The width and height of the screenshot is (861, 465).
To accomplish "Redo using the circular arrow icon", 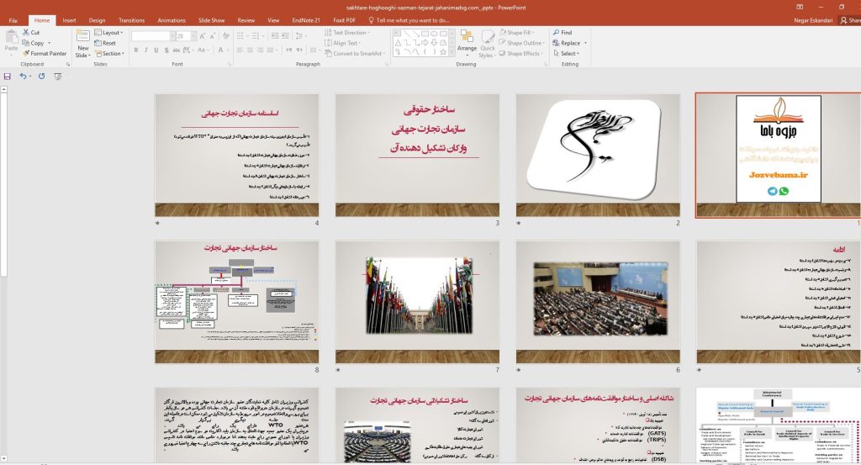I will [x=42, y=77].
